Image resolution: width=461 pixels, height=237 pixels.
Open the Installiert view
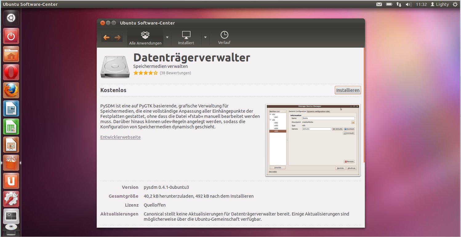coord(186,38)
